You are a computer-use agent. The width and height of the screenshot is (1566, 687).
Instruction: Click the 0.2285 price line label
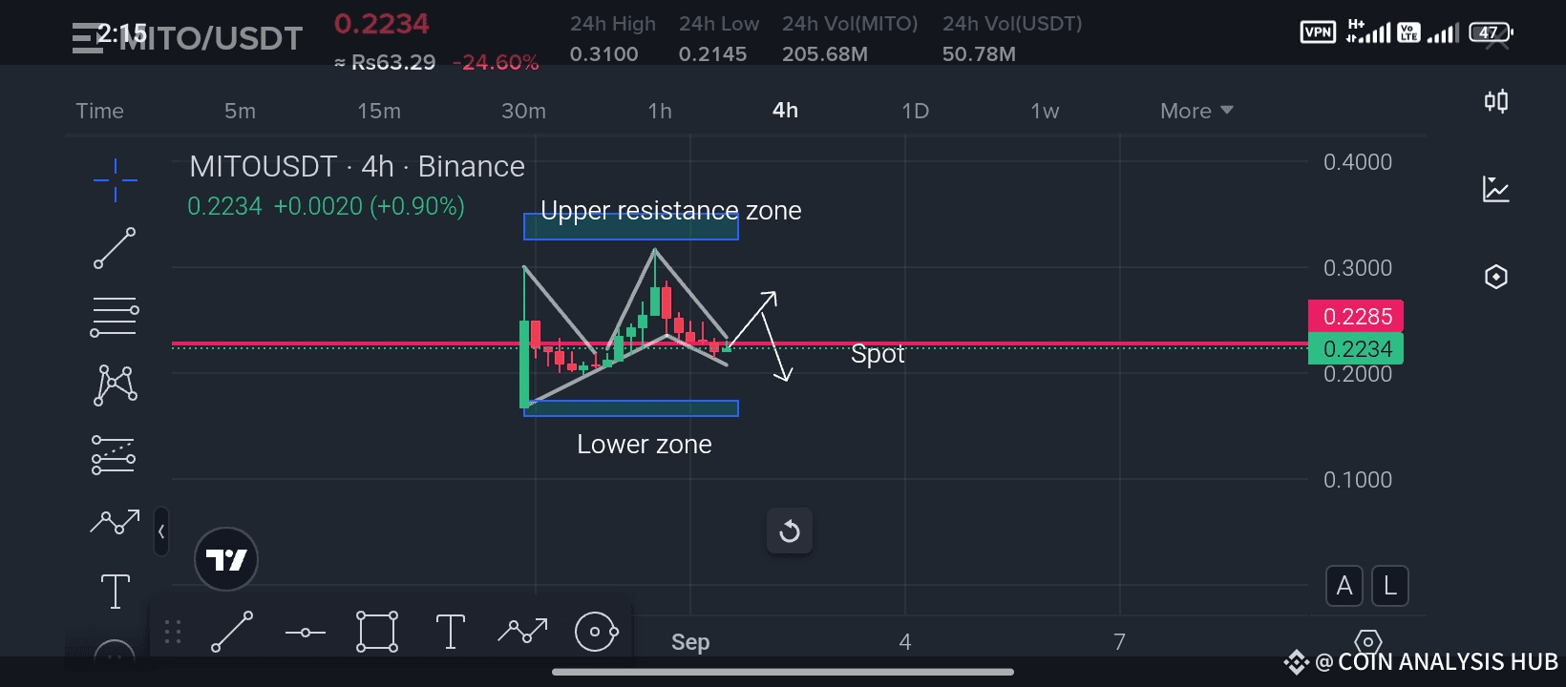coord(1356,316)
